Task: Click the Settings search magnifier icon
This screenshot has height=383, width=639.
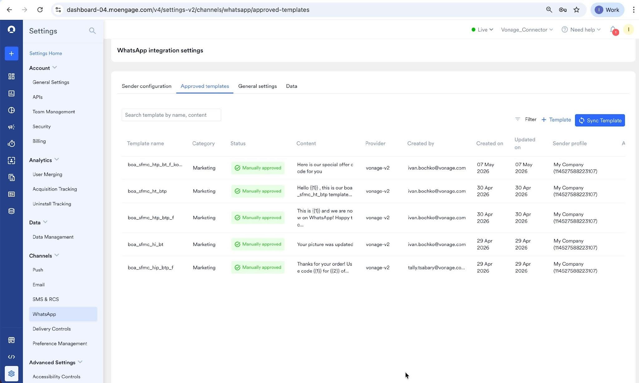Action: coord(92,31)
